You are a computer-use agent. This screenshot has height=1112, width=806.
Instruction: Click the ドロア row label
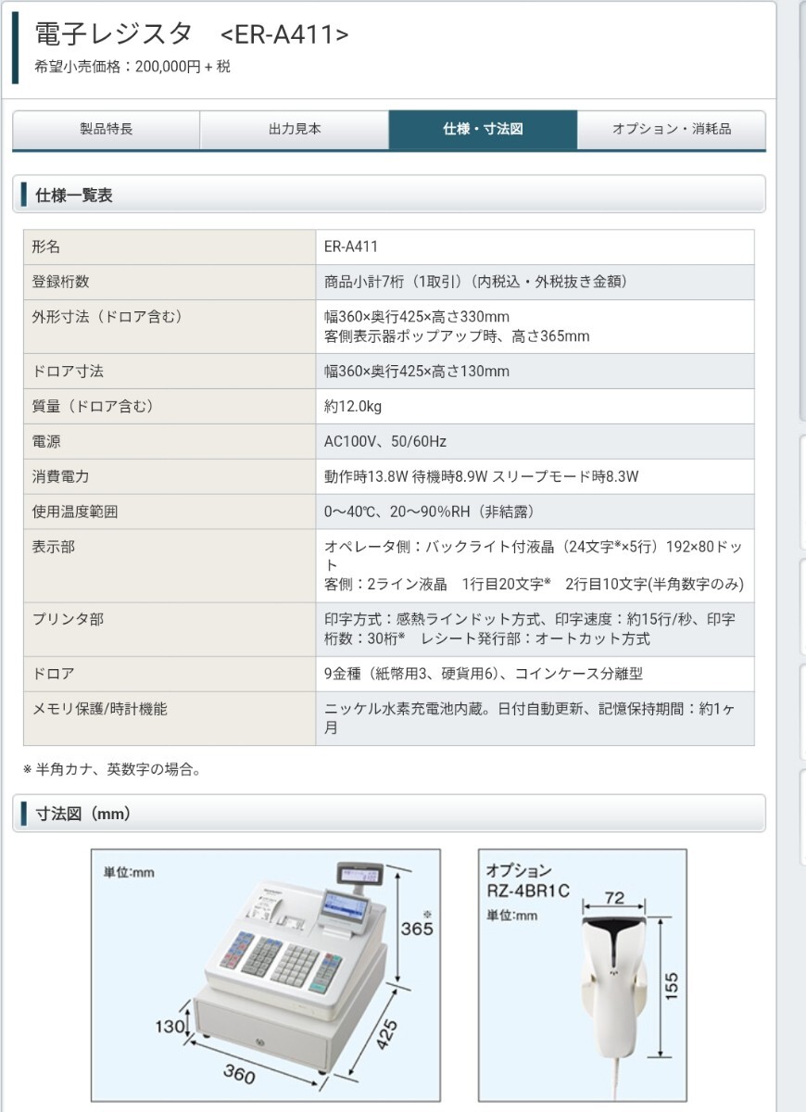54,674
